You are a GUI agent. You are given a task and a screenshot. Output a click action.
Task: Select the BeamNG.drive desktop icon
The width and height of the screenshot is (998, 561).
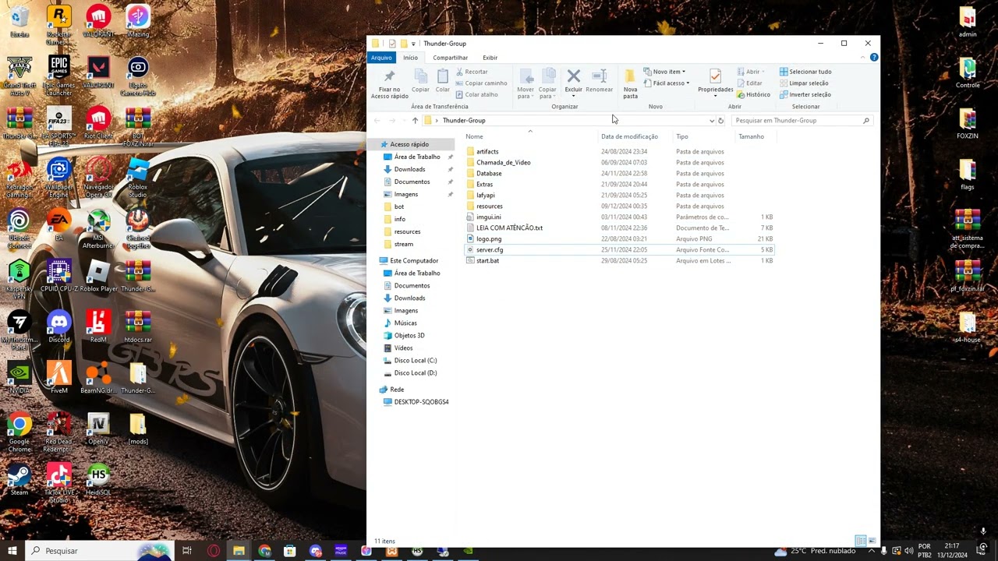click(x=98, y=377)
